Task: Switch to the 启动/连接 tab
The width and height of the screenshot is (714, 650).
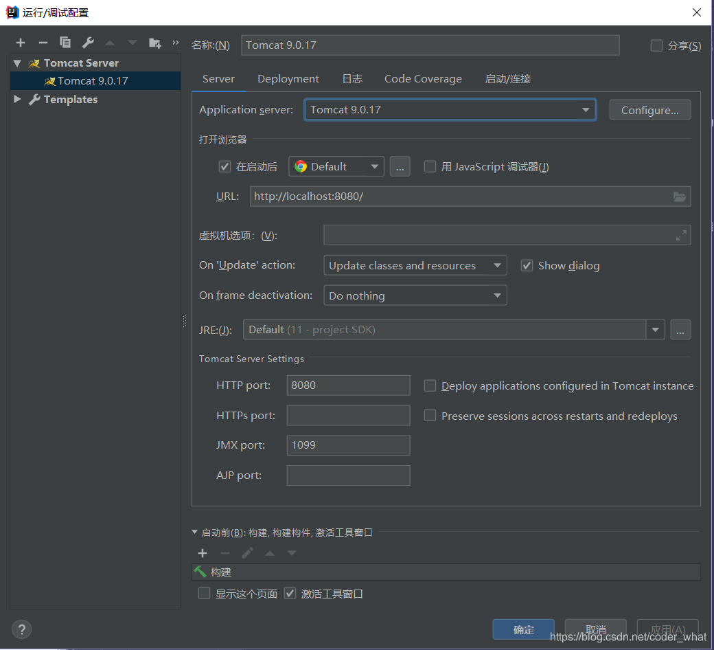Action: coord(508,79)
